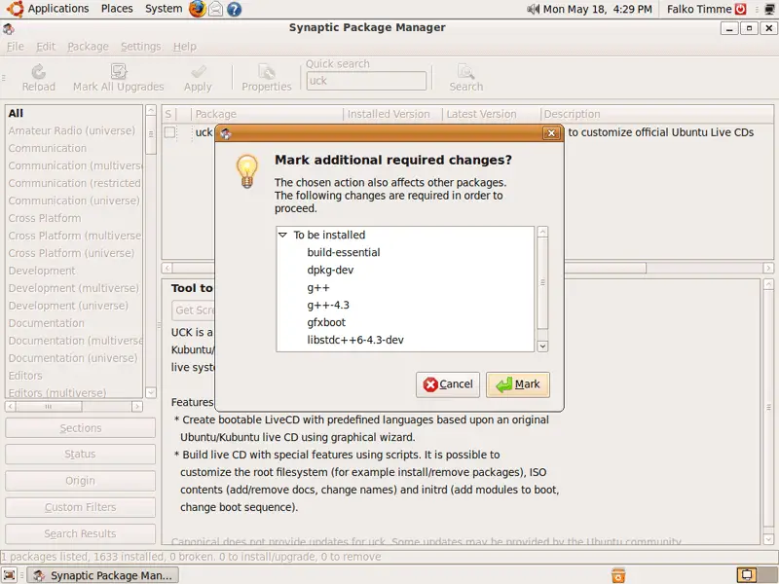Select build-essential in the list
This screenshot has height=584, width=779.
click(344, 253)
